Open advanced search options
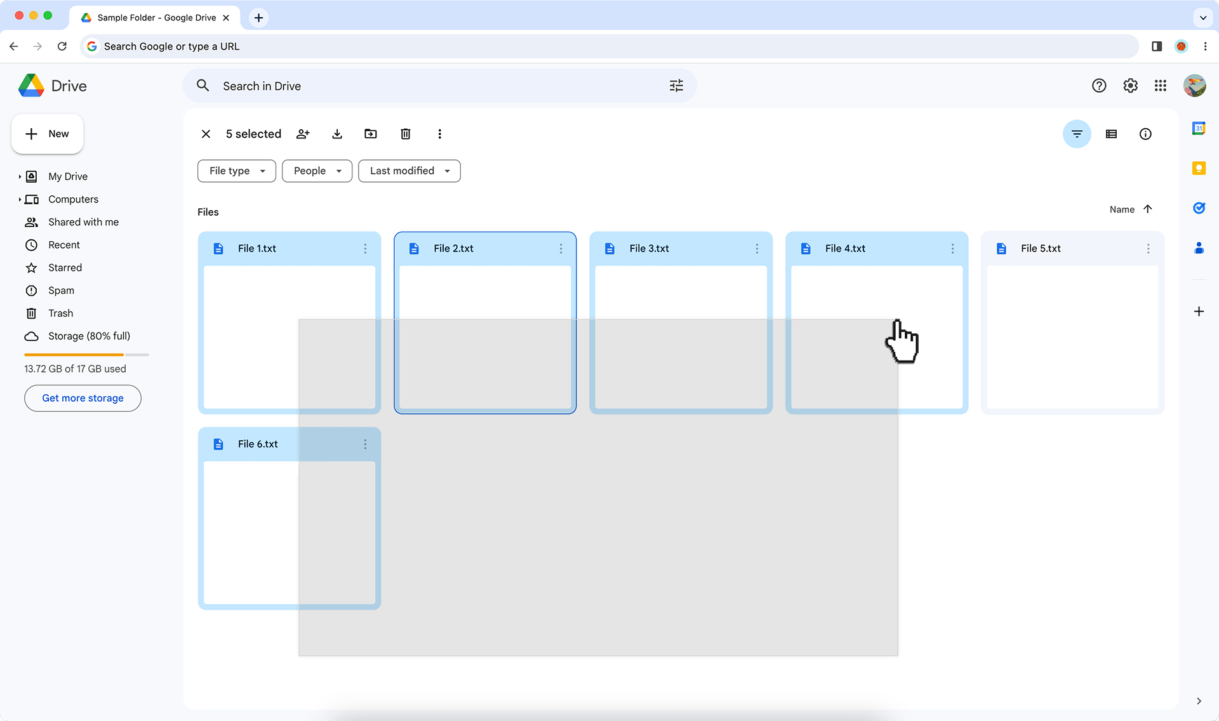1219x721 pixels. (676, 86)
